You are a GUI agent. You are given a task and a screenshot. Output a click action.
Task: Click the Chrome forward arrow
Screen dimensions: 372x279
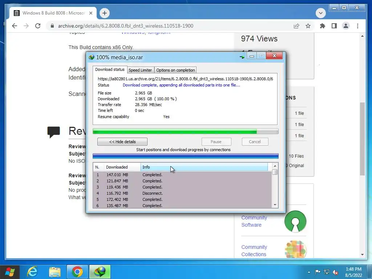[26, 26]
